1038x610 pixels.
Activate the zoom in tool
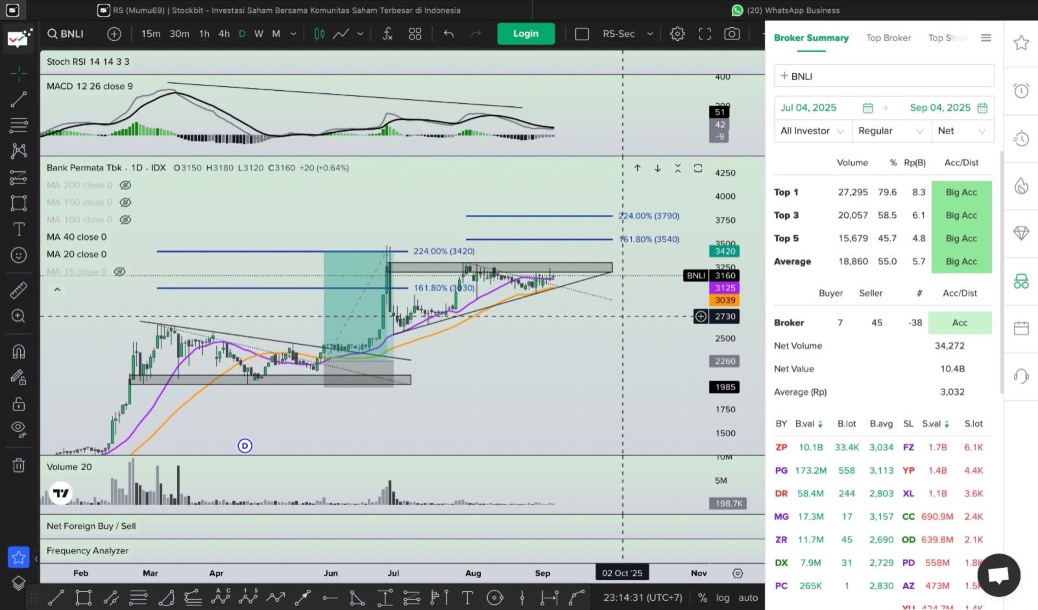click(19, 316)
